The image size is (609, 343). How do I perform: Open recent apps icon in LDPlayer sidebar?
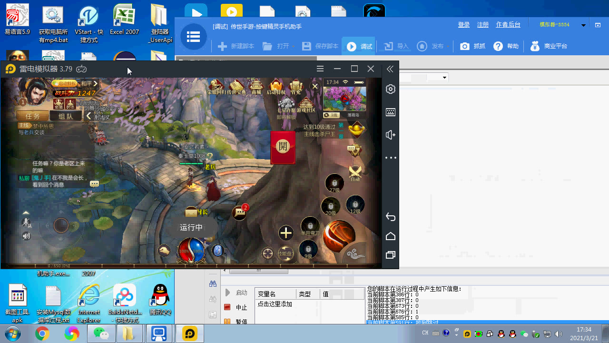pos(391,255)
